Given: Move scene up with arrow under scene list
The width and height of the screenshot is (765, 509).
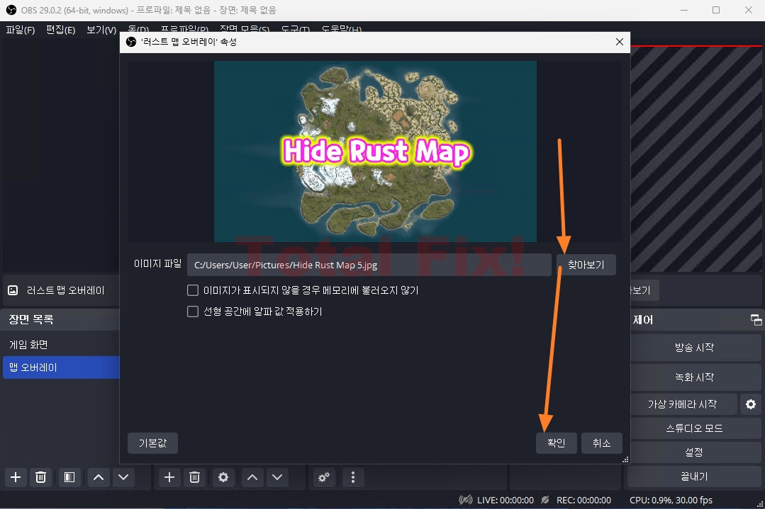Looking at the screenshot, I should (x=99, y=477).
